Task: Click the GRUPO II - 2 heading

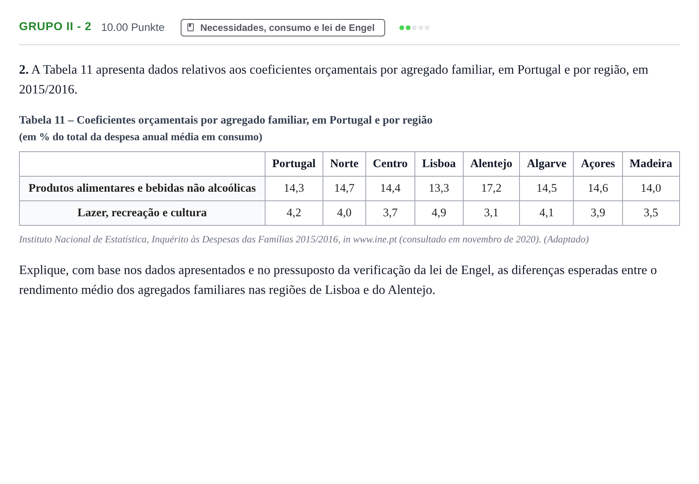Action: [55, 27]
